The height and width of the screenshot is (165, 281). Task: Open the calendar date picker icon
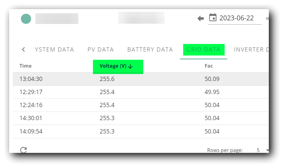pos(213,18)
